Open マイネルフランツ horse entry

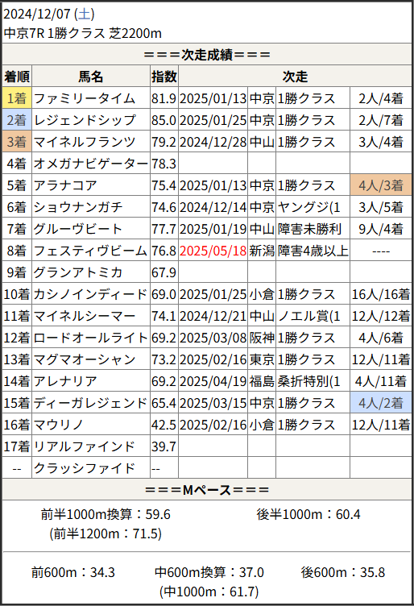(85, 142)
